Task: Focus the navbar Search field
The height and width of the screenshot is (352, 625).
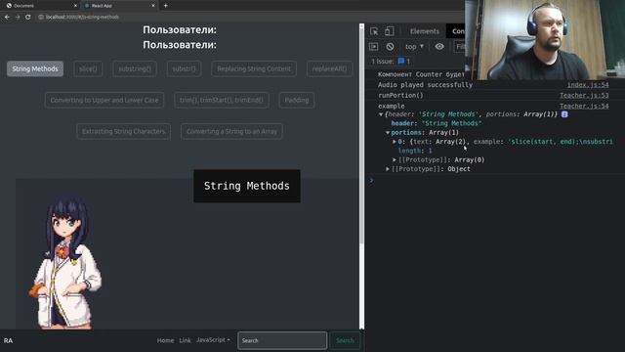Action: (282, 340)
